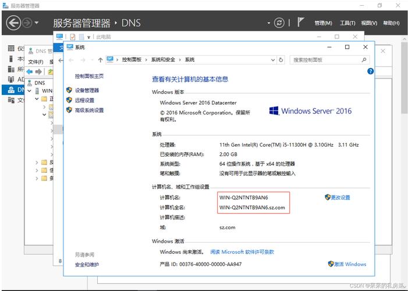Image resolution: width=408 pixels, height=291 pixels.
Task: Open 管理(M) menu in Server Manager
Action: coord(323,23)
